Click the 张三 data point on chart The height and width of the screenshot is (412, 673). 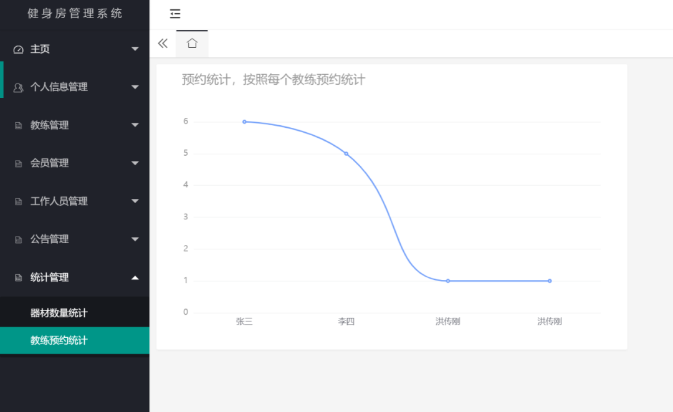[x=244, y=122]
